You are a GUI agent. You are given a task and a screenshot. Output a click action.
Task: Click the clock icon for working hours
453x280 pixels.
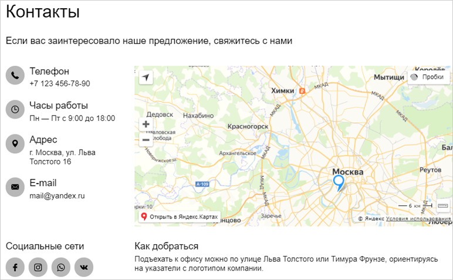(15, 109)
